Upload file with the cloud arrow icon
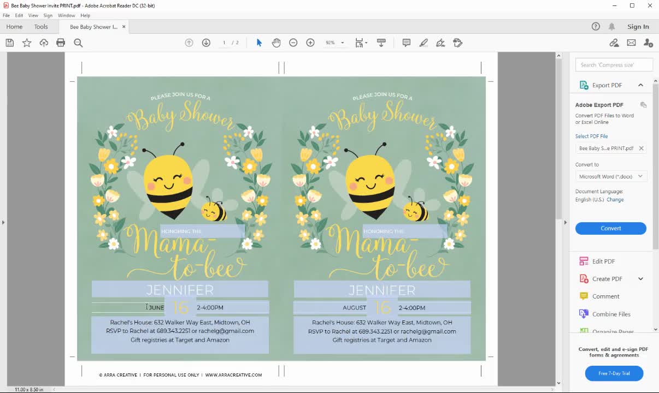Viewport: 659px width, 393px height. point(44,43)
